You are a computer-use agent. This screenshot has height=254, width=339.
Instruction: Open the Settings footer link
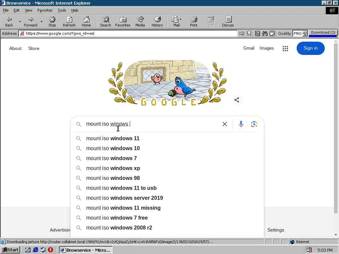276,230
